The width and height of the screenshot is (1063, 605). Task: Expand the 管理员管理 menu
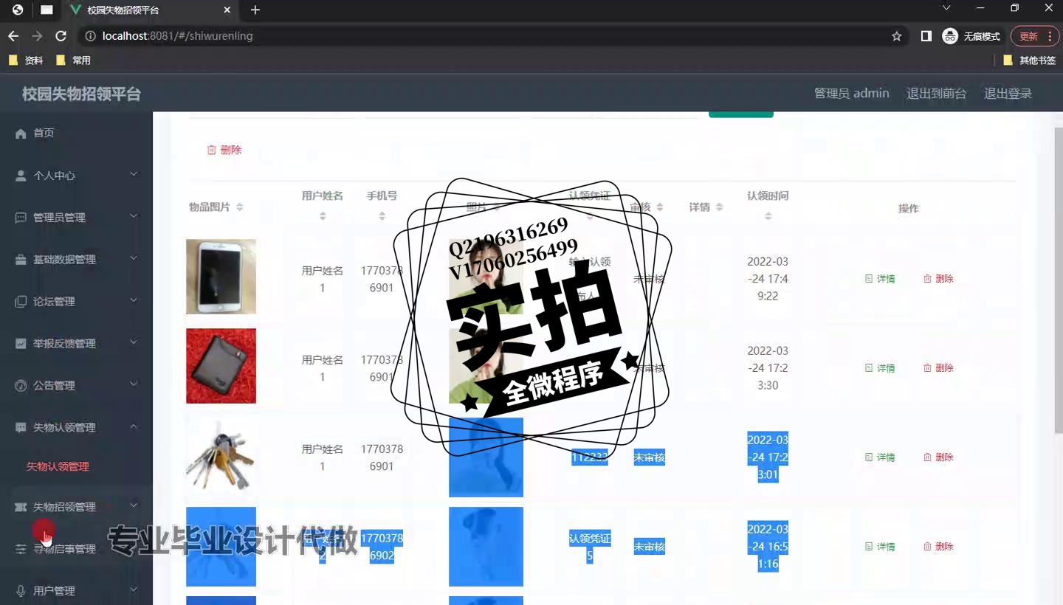coord(76,218)
